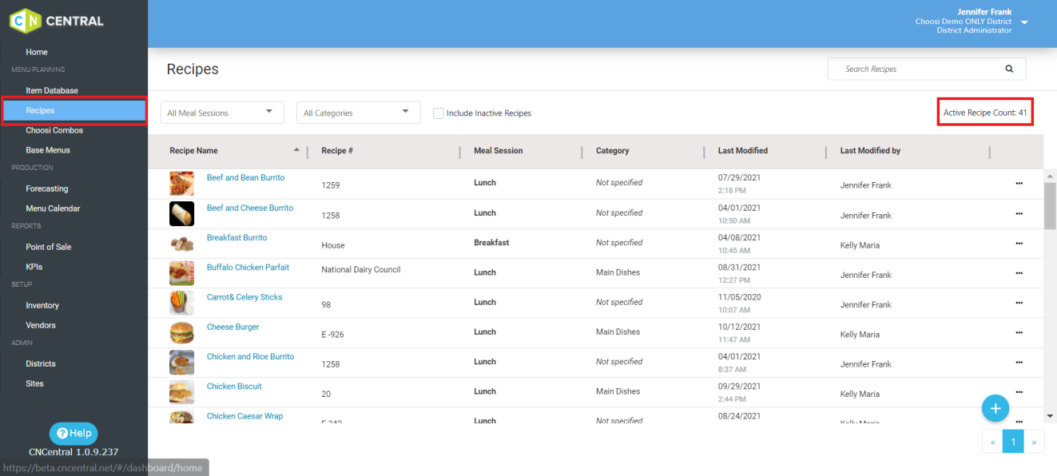Go to previous page arrow
This screenshot has width=1057, height=476.
[991, 441]
